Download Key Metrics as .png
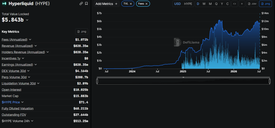This screenshot has height=128, width=275. tap(82, 32)
